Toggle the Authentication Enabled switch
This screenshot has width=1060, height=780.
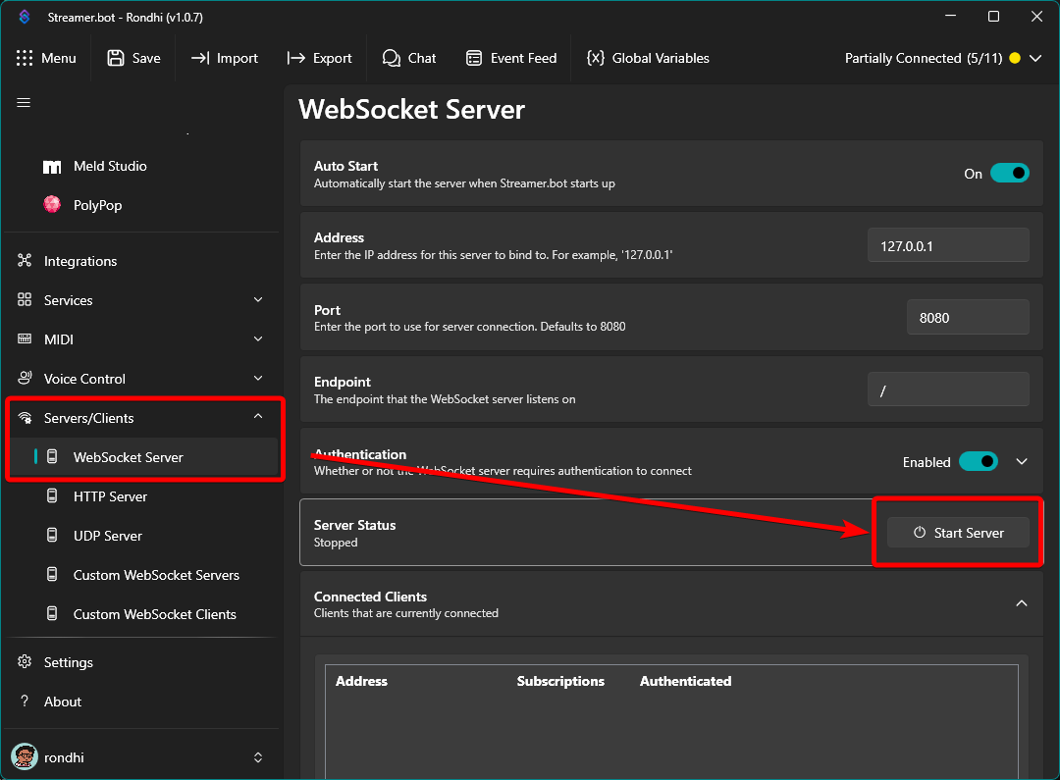[x=979, y=462]
